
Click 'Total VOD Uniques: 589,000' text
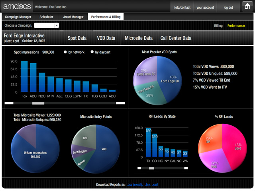(x=215, y=73)
